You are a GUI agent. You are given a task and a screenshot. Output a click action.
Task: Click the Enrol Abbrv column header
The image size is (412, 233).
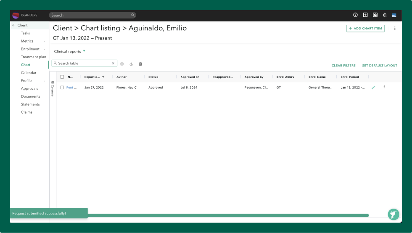click(285, 77)
